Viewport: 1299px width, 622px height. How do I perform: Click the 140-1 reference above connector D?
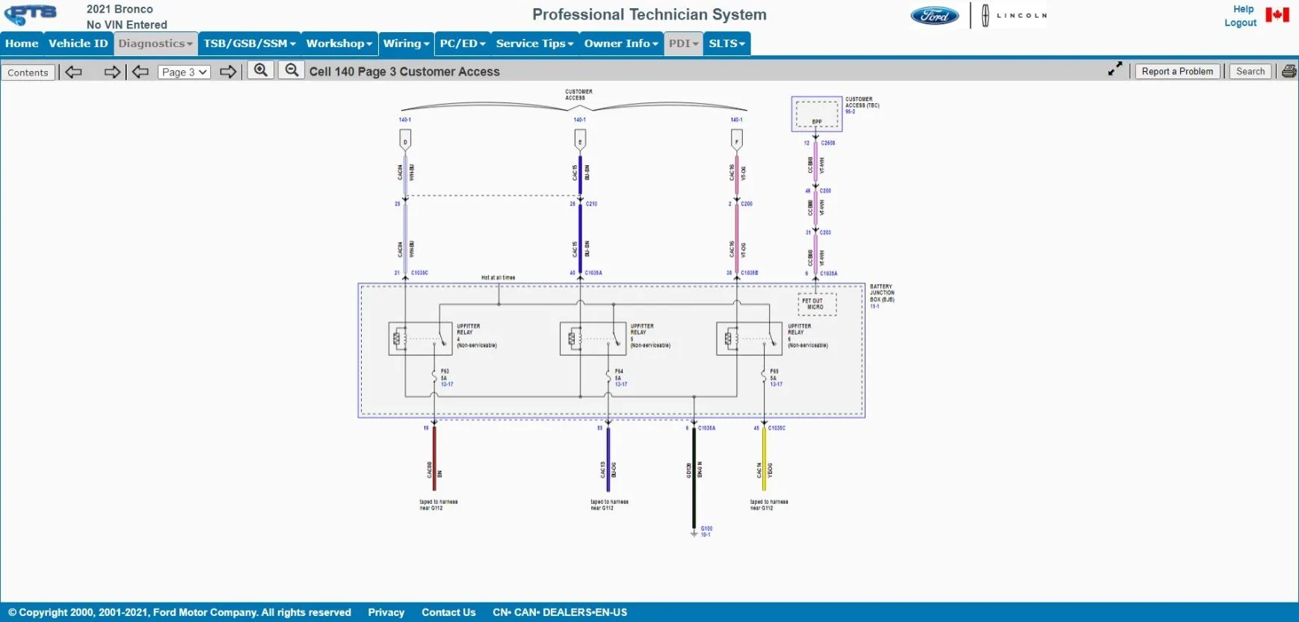(x=405, y=120)
